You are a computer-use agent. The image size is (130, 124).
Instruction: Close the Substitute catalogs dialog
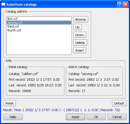[x=126, y=4]
